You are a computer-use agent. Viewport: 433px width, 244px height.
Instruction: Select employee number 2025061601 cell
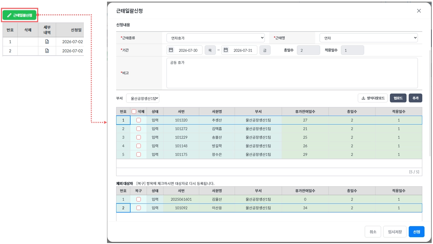[181, 199]
